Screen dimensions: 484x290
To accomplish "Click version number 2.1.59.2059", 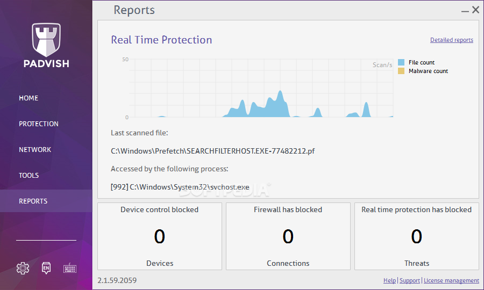I will [x=117, y=280].
